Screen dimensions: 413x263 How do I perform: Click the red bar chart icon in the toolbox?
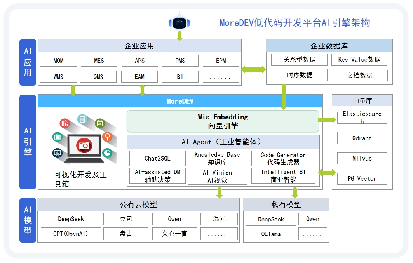pyautogui.click(x=64, y=123)
